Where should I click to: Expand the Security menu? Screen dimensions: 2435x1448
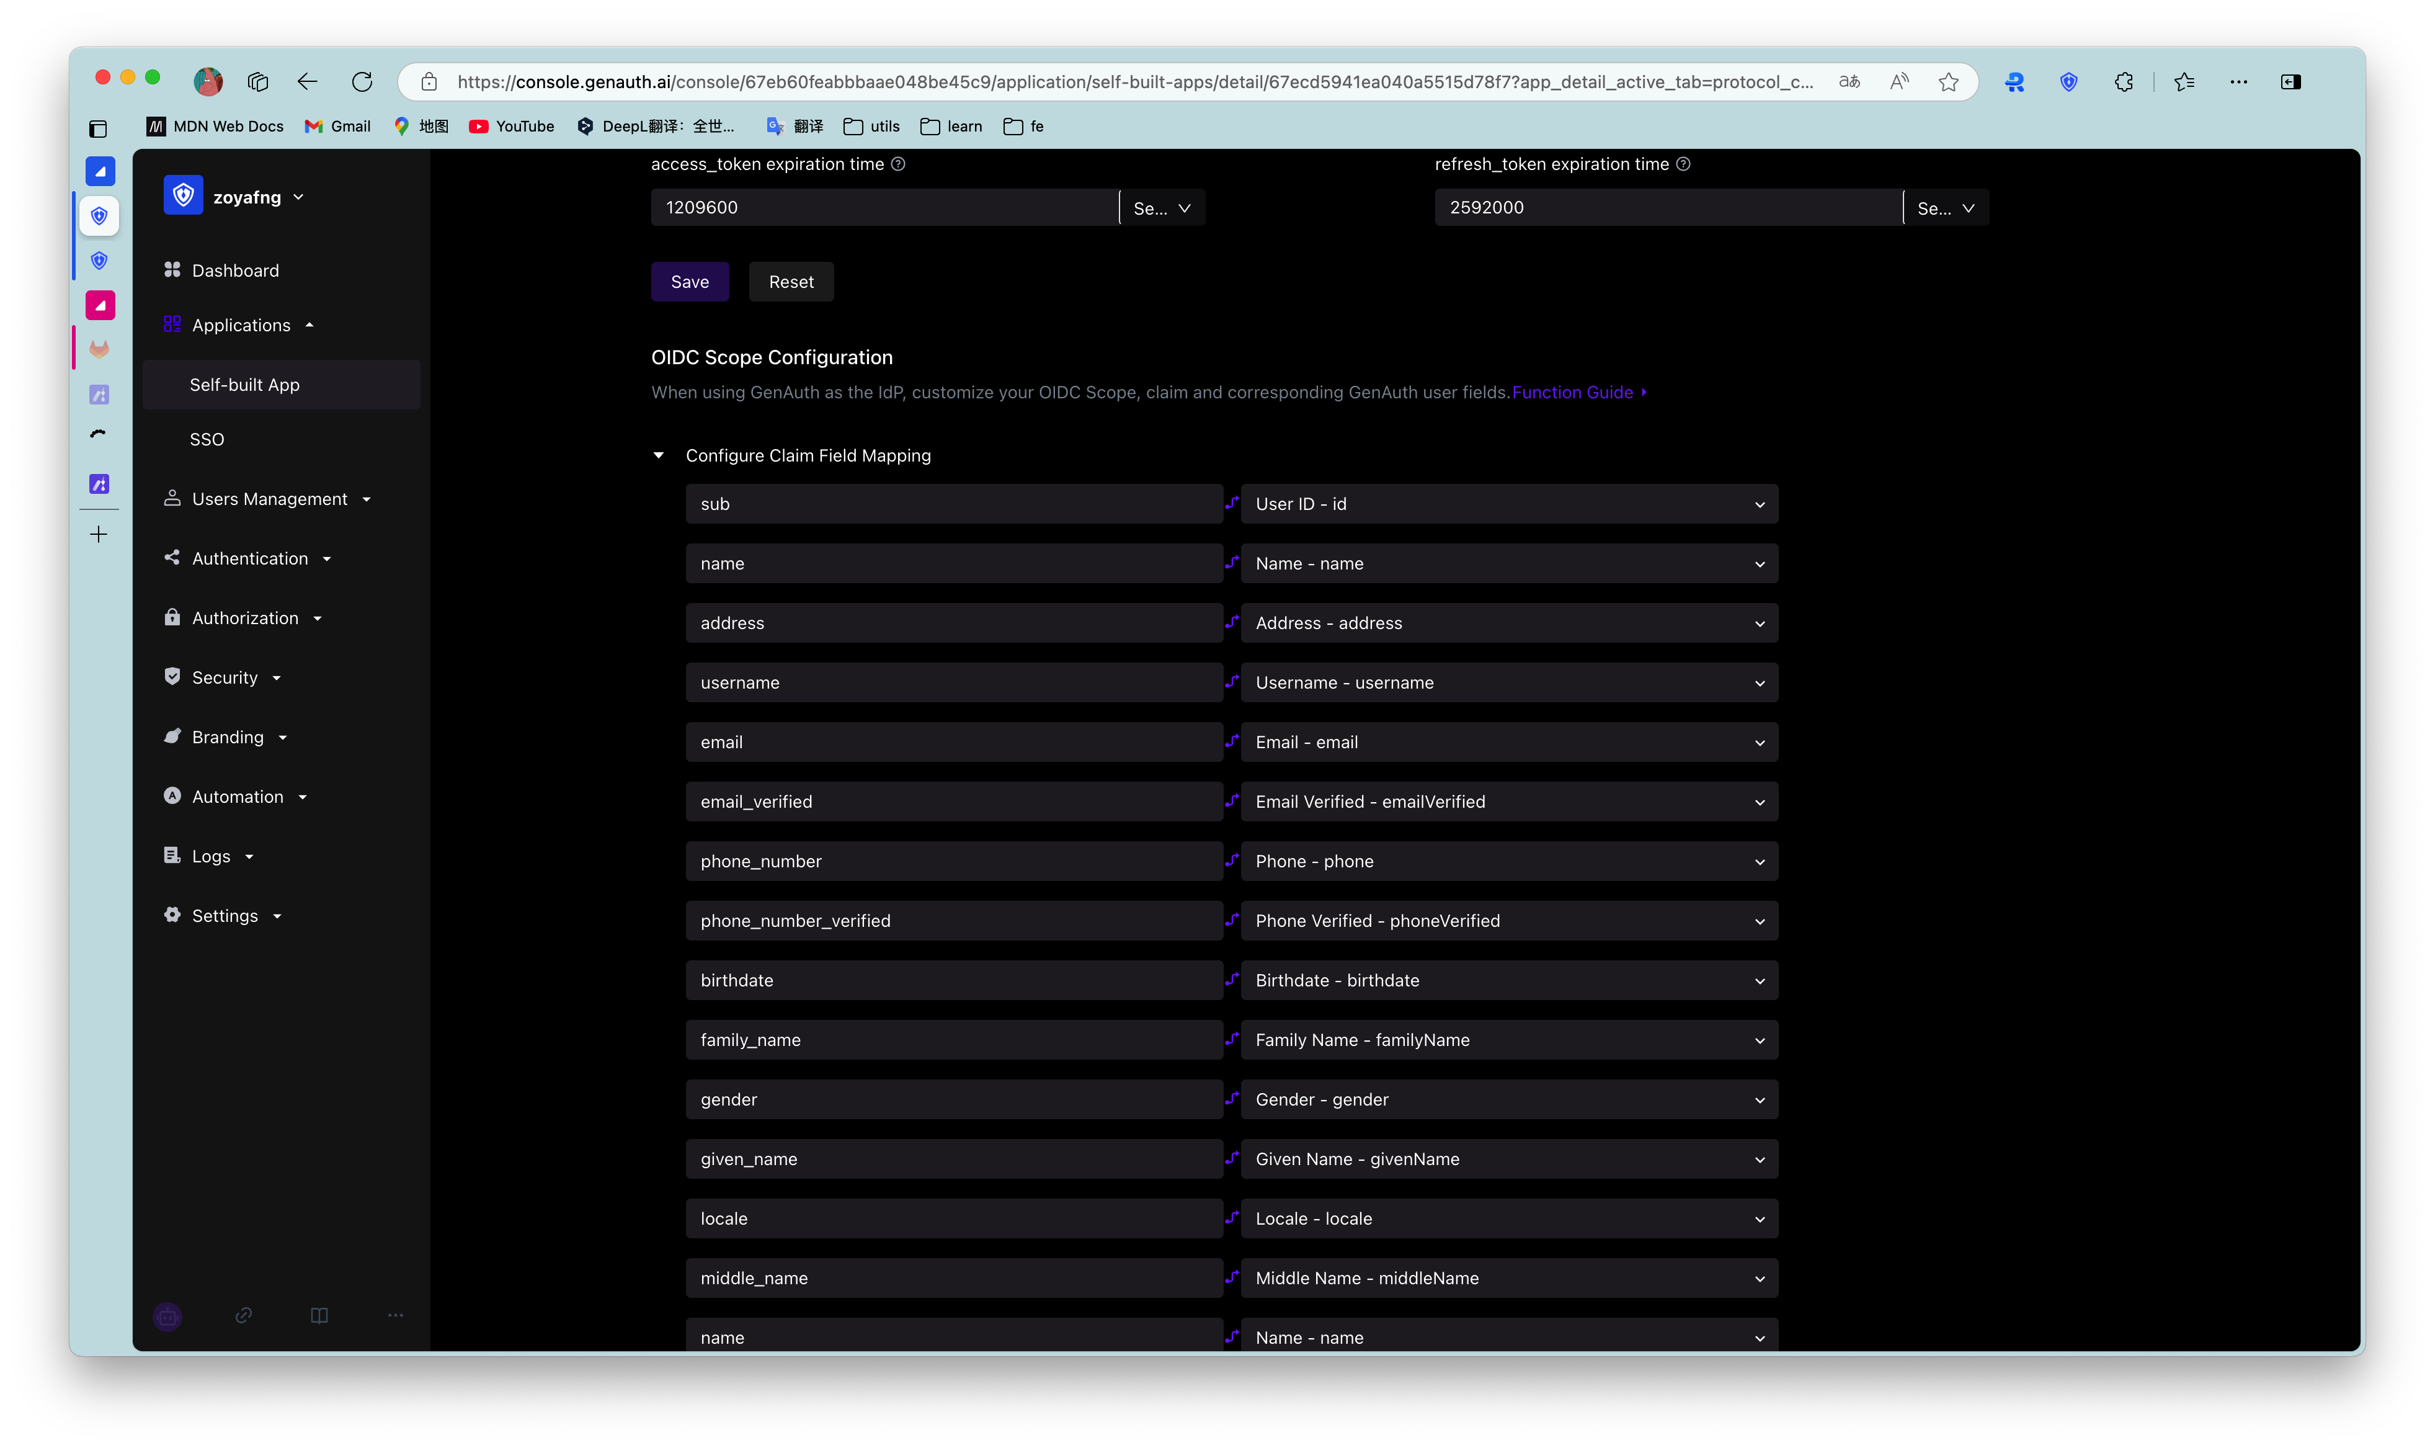(x=223, y=677)
